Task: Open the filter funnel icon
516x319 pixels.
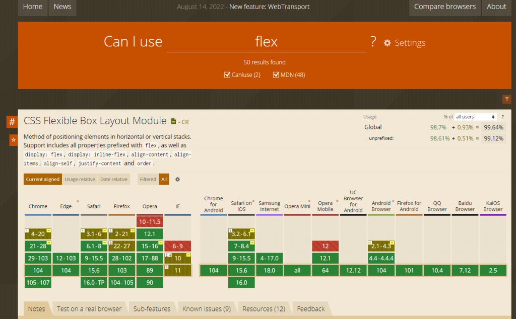Action: pyautogui.click(x=507, y=99)
